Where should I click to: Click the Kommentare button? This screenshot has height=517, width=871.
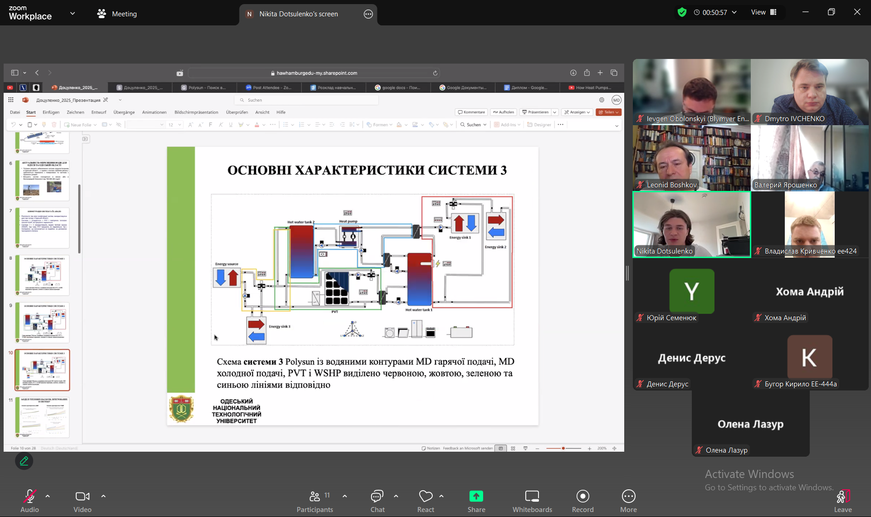[x=471, y=112]
